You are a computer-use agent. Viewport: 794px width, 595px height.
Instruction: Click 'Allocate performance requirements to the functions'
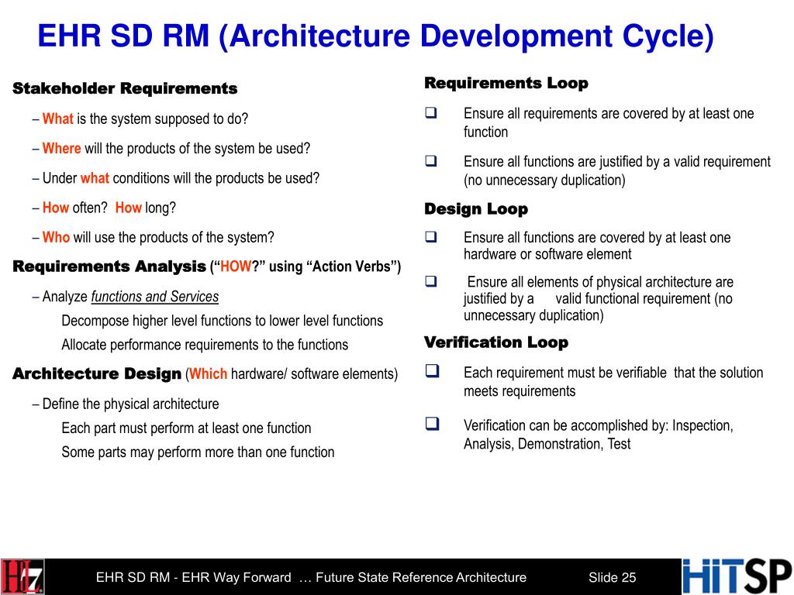coord(205,345)
